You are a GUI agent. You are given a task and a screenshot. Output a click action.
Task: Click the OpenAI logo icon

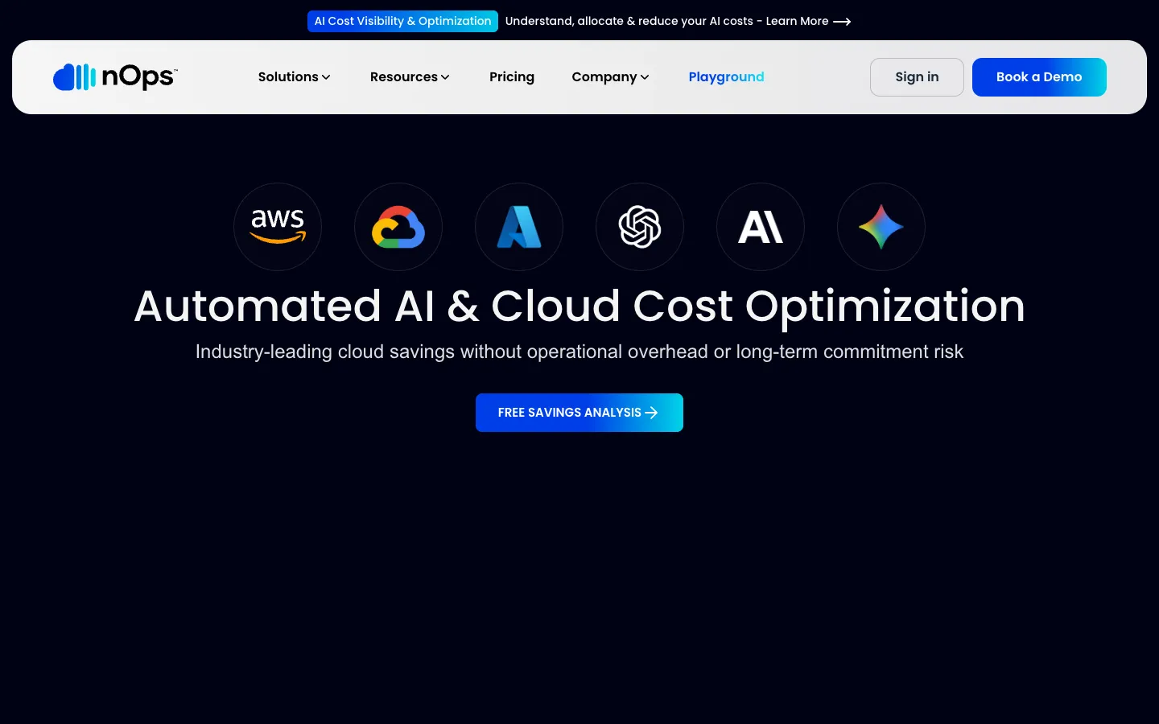[x=640, y=227]
